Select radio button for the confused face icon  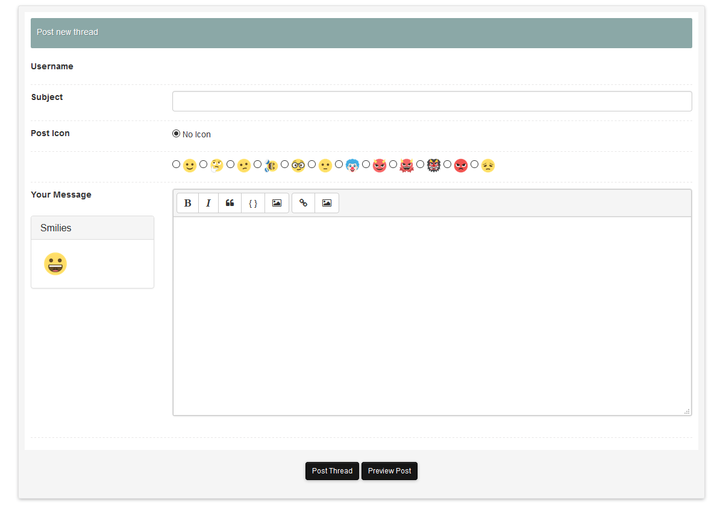(x=230, y=164)
